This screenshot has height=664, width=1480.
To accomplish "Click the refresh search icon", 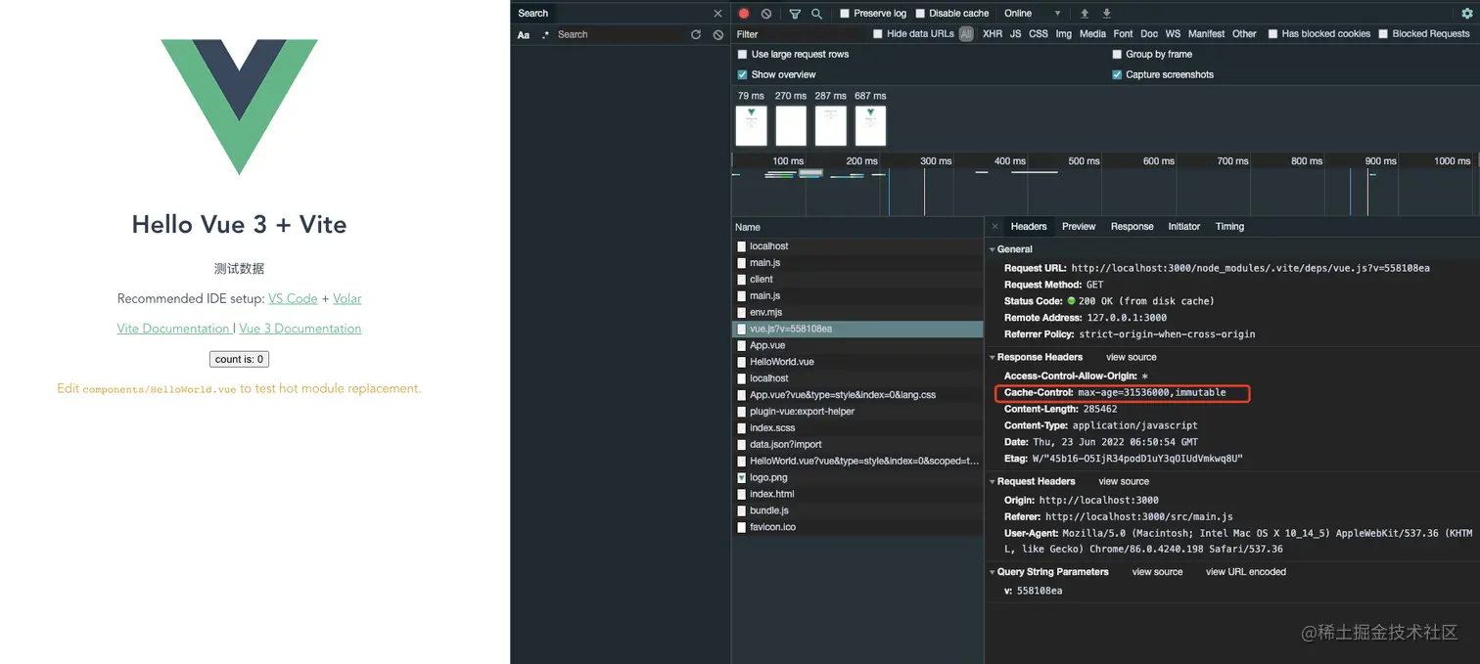I will pyautogui.click(x=696, y=34).
